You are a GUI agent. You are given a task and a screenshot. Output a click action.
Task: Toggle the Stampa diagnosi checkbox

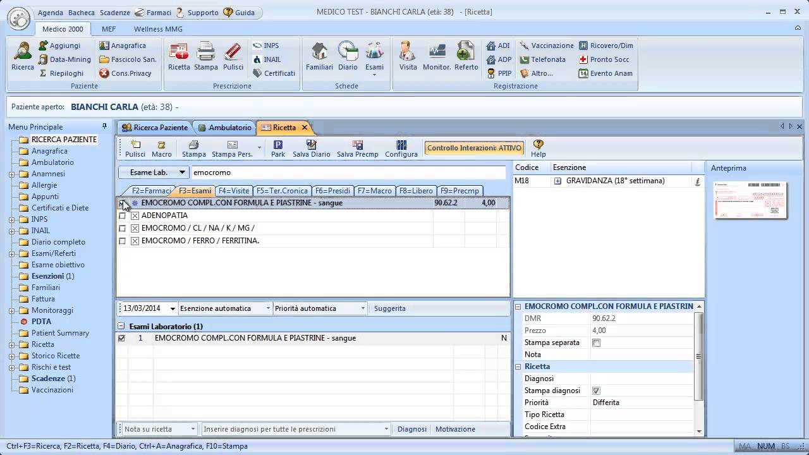[596, 391]
